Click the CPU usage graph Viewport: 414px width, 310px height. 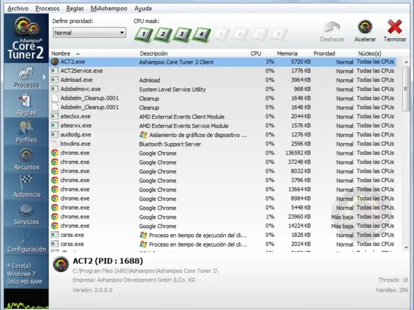coord(26,299)
